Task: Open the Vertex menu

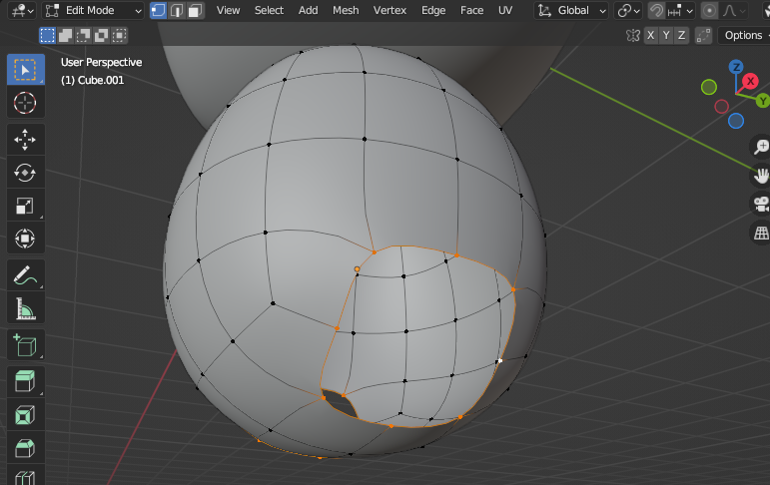Action: pos(389,10)
